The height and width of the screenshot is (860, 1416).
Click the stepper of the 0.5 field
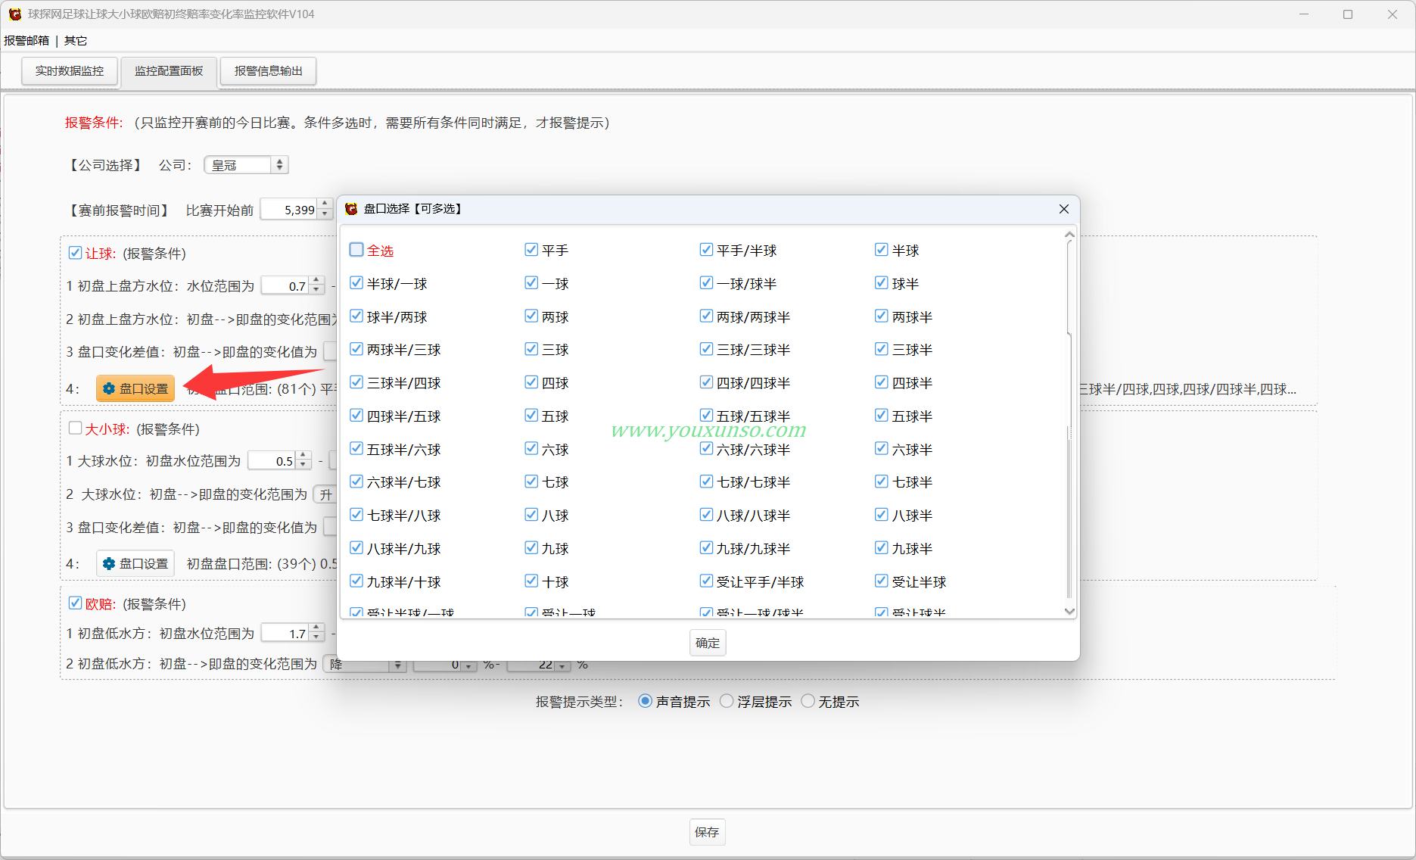(303, 461)
